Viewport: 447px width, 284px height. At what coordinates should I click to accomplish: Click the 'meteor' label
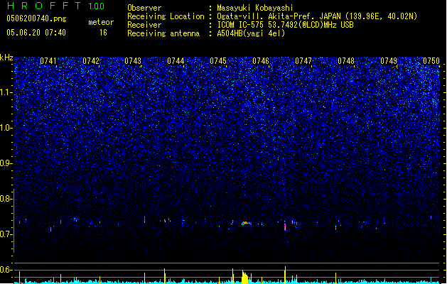coord(101,22)
